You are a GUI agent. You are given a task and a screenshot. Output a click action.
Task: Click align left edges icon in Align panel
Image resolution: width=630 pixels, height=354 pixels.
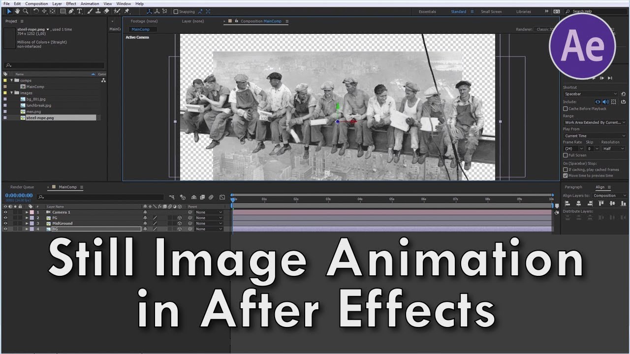click(x=567, y=204)
